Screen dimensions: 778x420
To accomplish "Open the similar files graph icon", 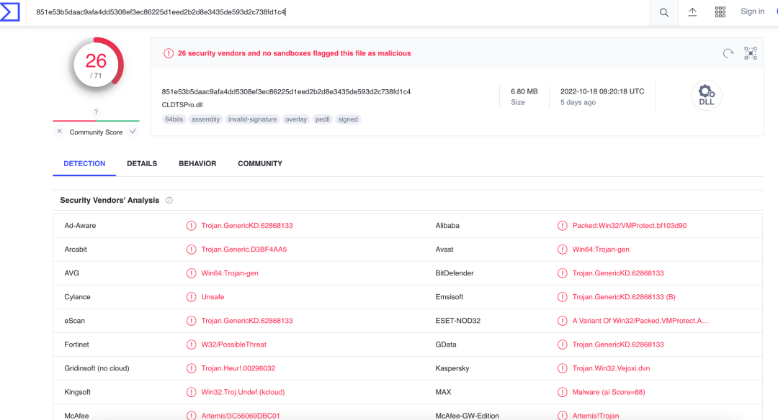I will [750, 53].
